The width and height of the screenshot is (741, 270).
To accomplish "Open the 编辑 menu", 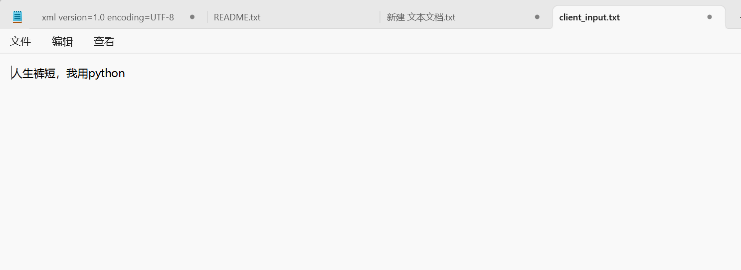I will coord(62,41).
